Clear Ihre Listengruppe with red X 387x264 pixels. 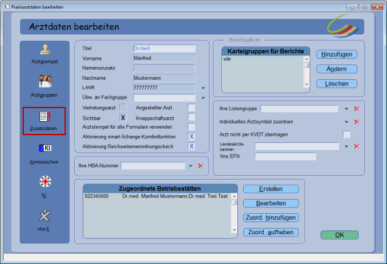click(x=357, y=109)
